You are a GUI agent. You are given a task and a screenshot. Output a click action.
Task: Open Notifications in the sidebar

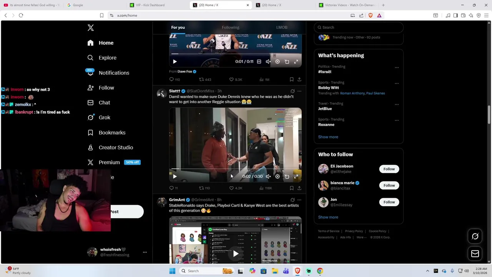108,73
